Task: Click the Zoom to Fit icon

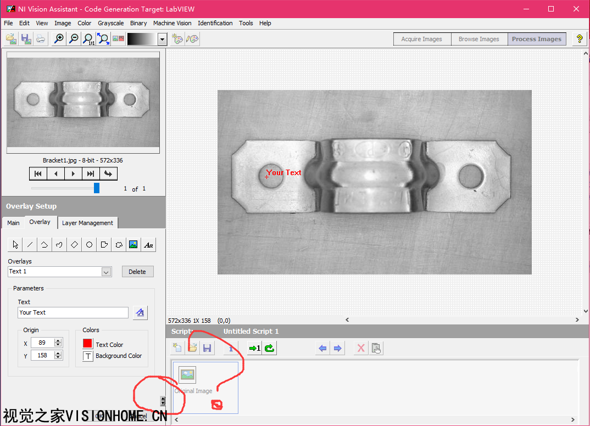Action: pos(103,39)
